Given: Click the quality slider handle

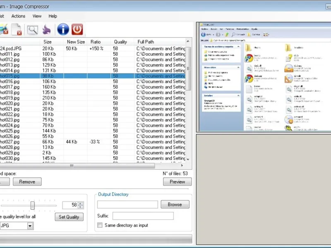Looking at the screenshot, I should pyautogui.click(x=33, y=205).
